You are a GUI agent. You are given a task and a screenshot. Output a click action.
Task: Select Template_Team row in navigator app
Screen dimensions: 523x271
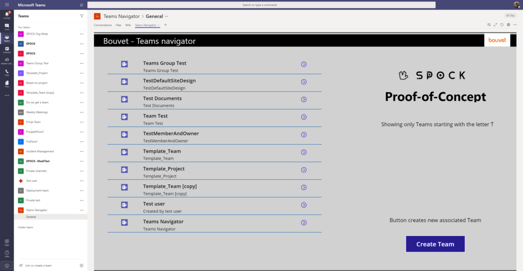tap(214, 154)
